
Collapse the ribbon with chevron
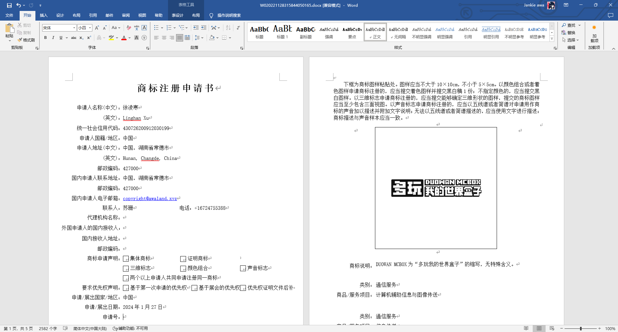pos(613,49)
